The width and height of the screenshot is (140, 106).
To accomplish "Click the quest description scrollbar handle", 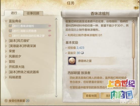I will (x=133, y=40).
